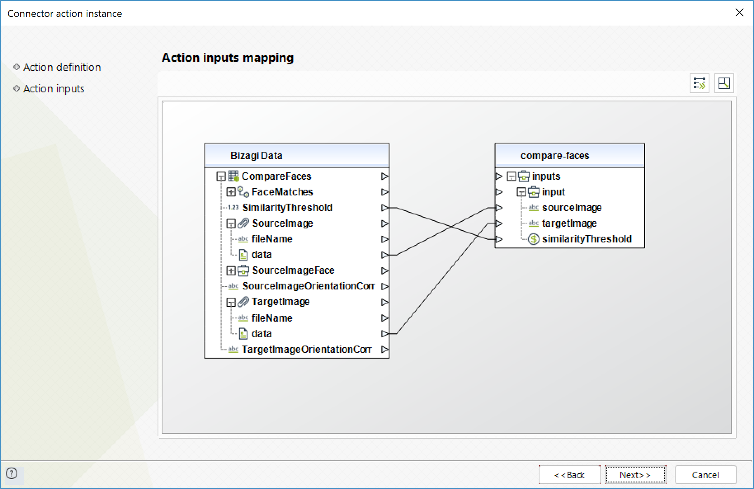Expand the SourceImageFace node

[231, 270]
